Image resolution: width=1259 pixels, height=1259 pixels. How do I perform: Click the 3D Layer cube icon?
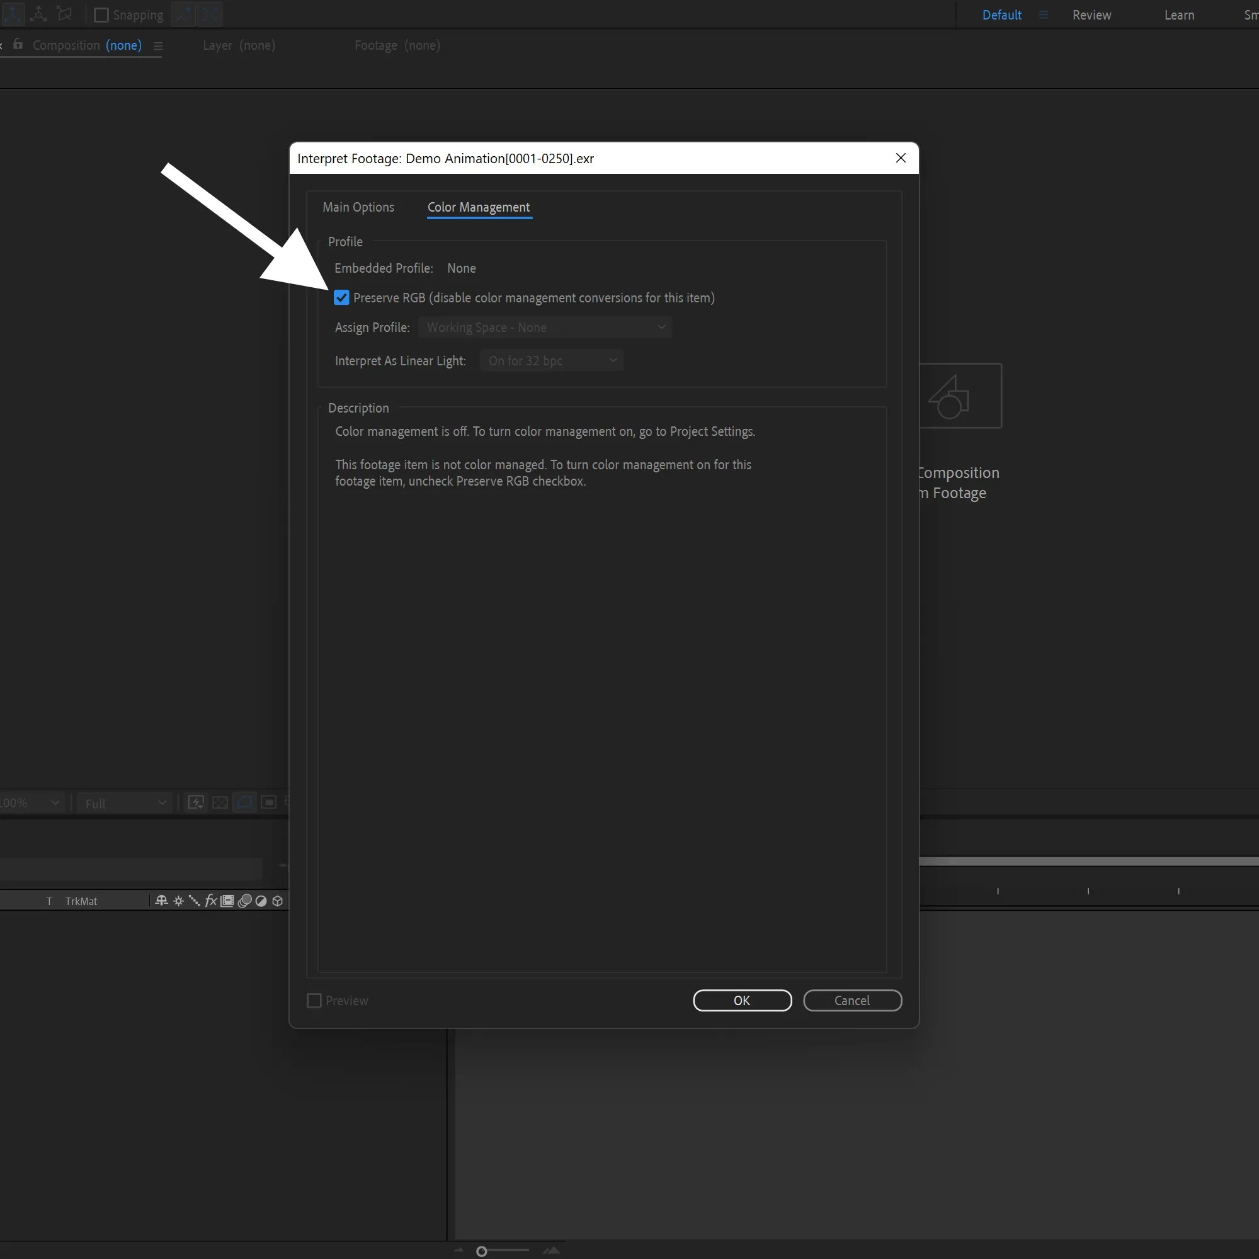coord(278,901)
